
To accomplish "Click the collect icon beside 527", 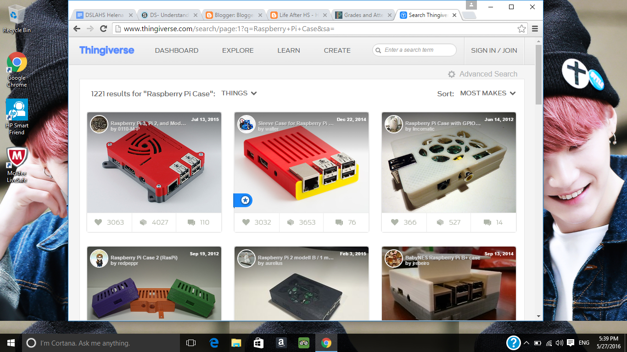I will pyautogui.click(x=440, y=222).
